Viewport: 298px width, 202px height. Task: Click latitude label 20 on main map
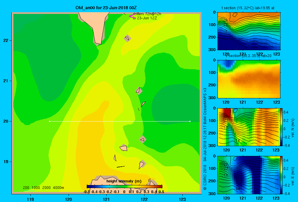coord(6,121)
